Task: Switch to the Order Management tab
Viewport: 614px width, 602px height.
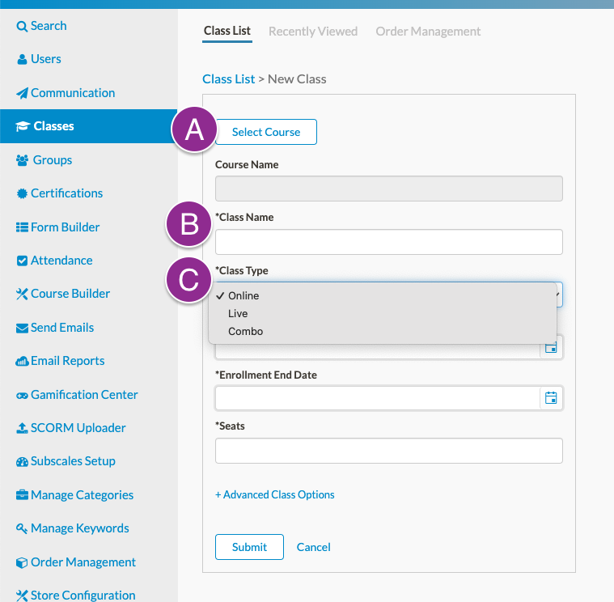Action: click(x=428, y=32)
